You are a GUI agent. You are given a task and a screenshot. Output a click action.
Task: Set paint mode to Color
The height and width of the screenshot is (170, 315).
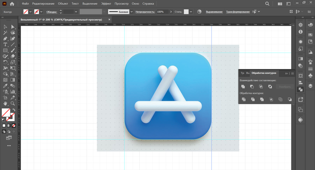coord(4,125)
